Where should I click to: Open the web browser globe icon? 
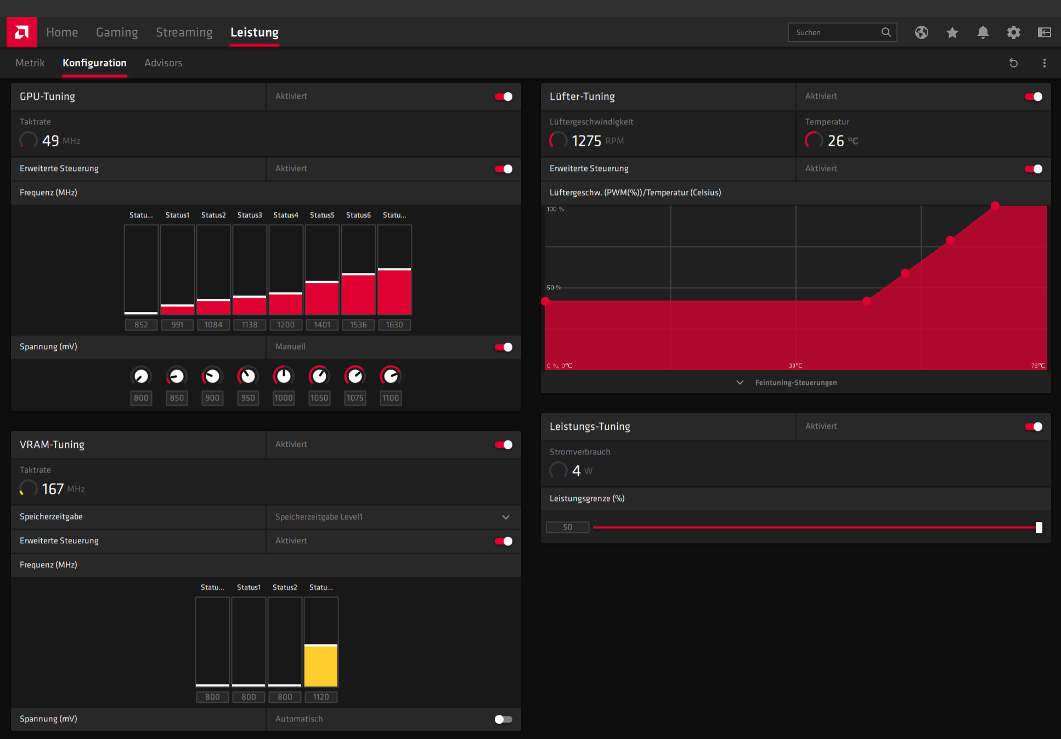pos(922,32)
